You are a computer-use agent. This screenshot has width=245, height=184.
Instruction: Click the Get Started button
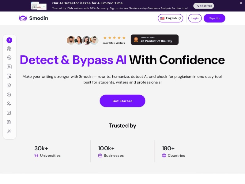pyautogui.click(x=123, y=101)
